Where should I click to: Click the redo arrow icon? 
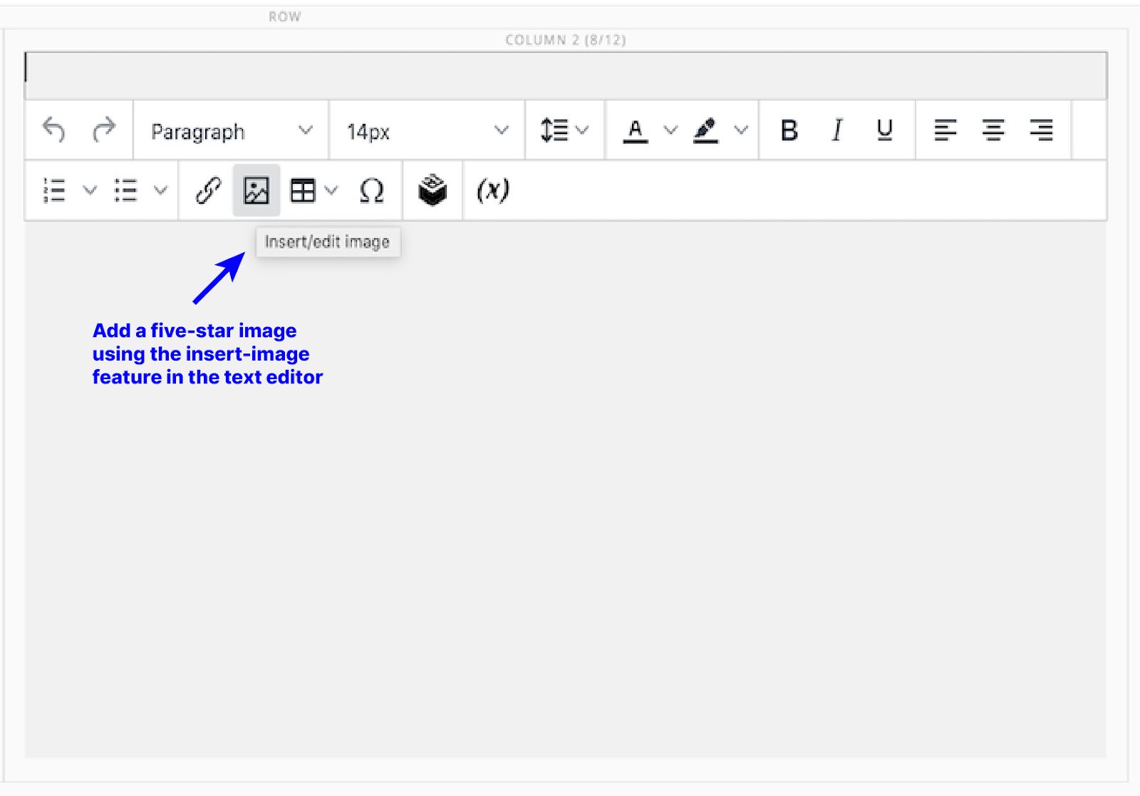(x=103, y=130)
